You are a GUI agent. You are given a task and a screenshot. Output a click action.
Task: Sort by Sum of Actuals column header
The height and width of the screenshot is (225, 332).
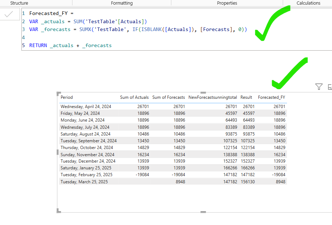coord(134,97)
